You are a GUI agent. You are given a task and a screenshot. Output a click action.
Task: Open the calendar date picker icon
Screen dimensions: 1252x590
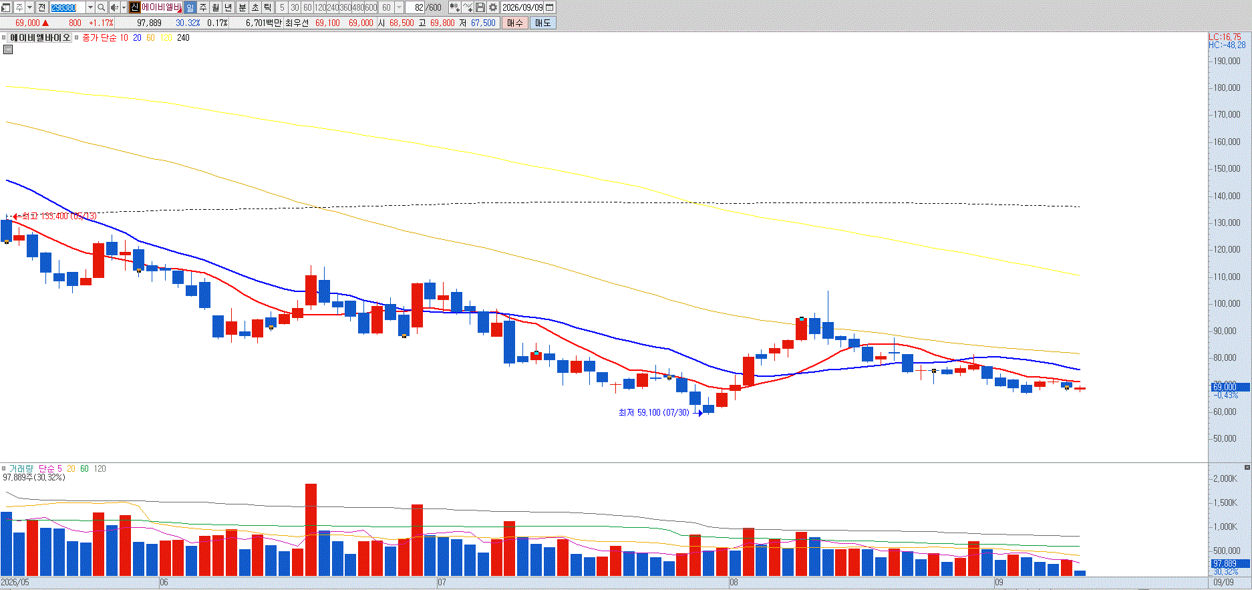pyautogui.click(x=550, y=7)
